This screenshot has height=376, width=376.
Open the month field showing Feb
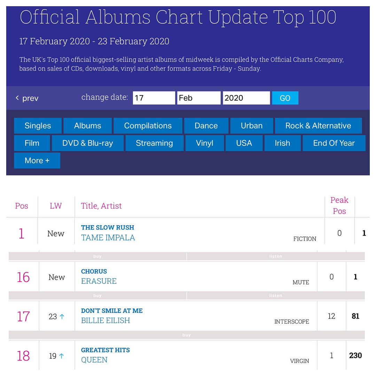point(199,98)
